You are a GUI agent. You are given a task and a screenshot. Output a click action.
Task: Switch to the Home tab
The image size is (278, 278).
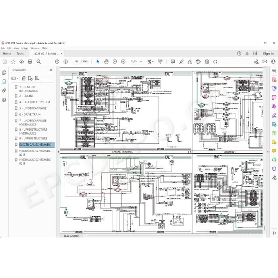point(7,54)
